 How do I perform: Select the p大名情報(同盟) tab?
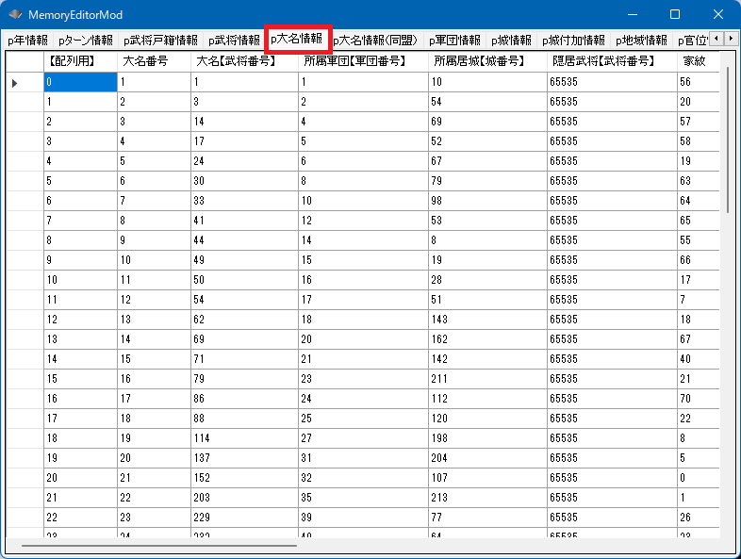point(375,41)
